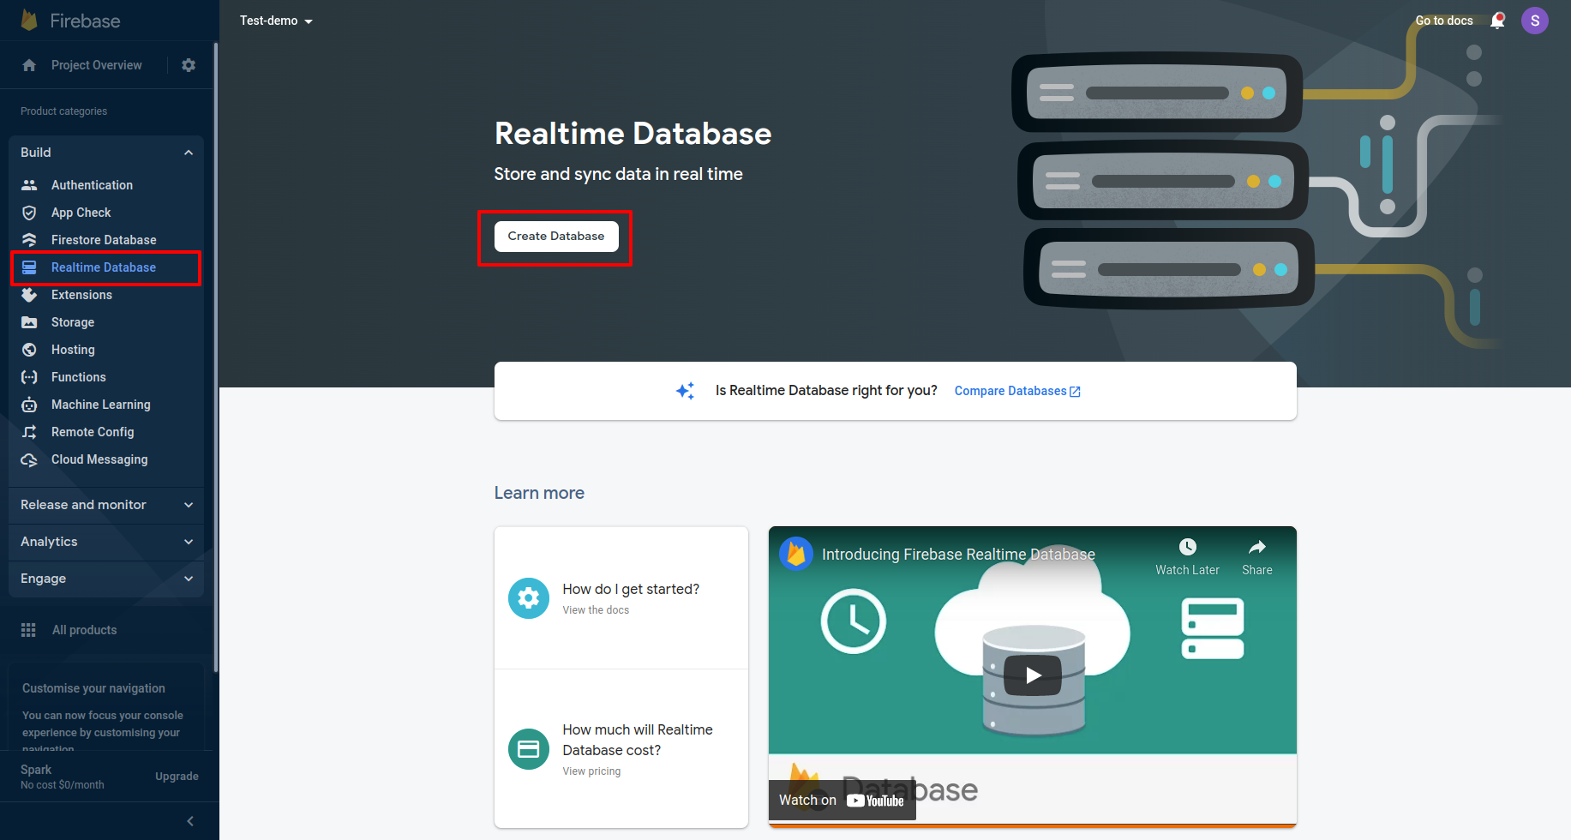Open All products

click(84, 629)
